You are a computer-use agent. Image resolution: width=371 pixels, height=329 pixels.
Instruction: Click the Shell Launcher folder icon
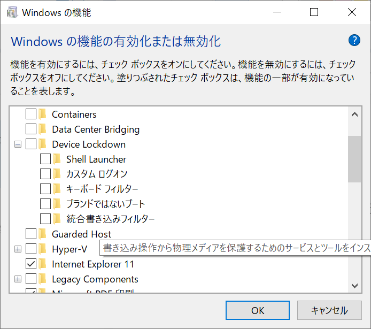tap(57, 159)
